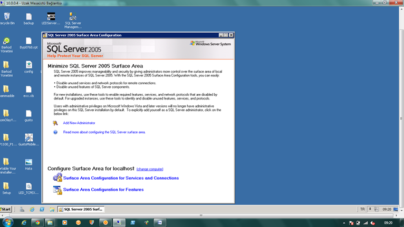Open Internet Explorer on the local taskbar

(x=24, y=223)
